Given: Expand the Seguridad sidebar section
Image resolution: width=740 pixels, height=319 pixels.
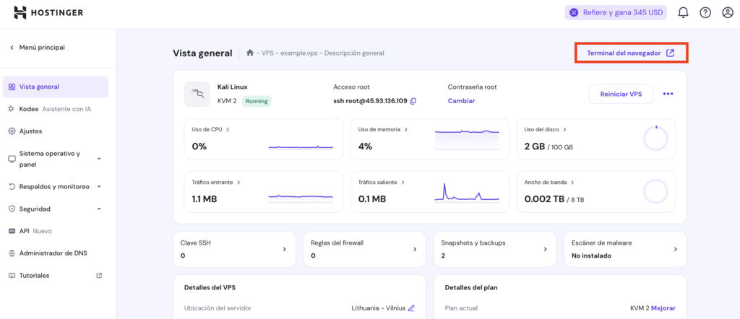Looking at the screenshot, I should click(99, 209).
